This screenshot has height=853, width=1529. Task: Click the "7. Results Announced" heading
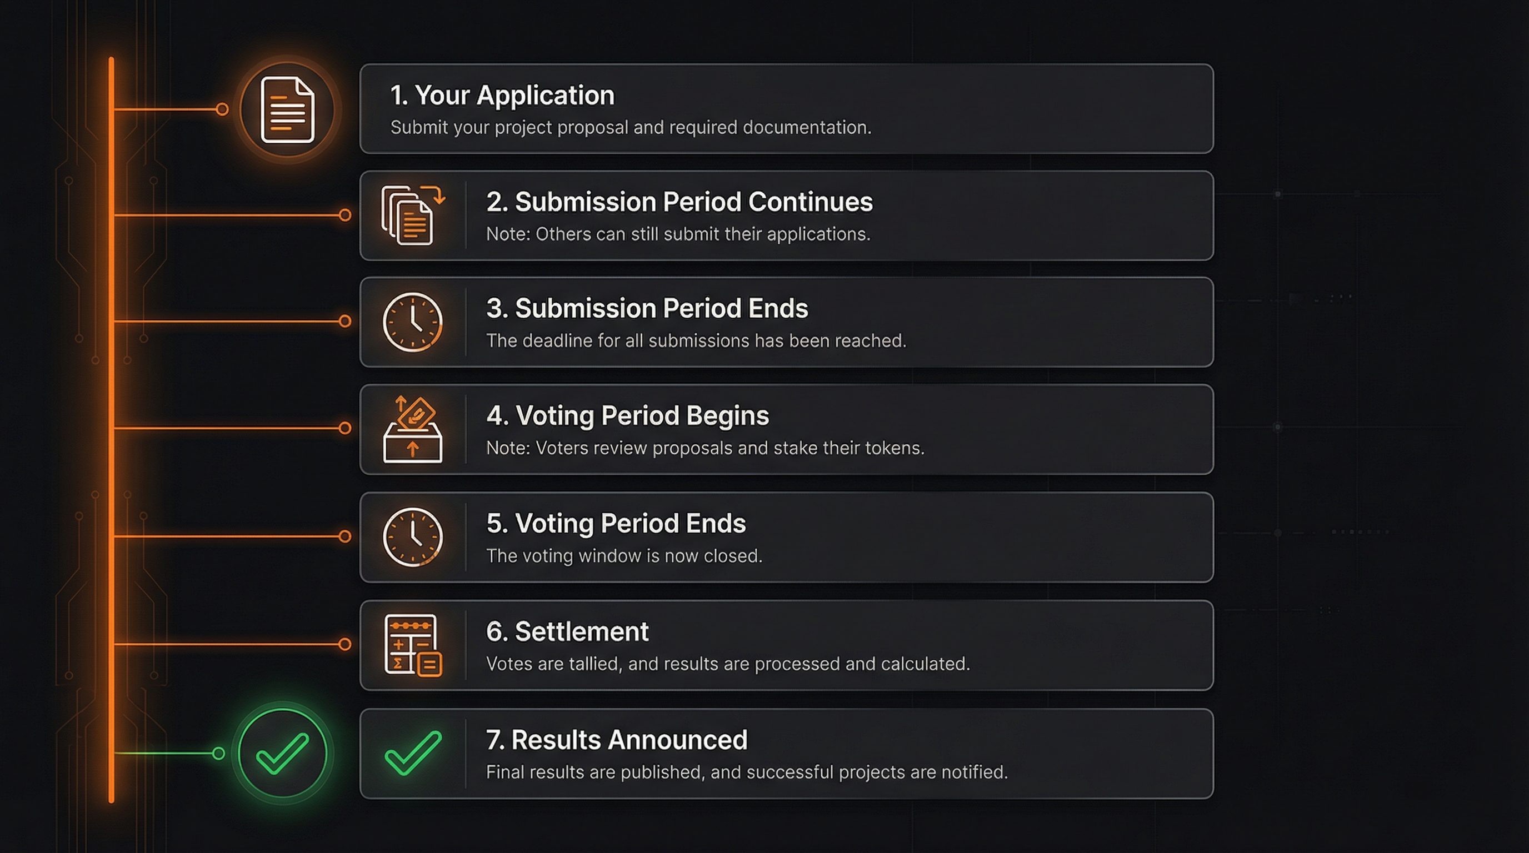tap(617, 740)
